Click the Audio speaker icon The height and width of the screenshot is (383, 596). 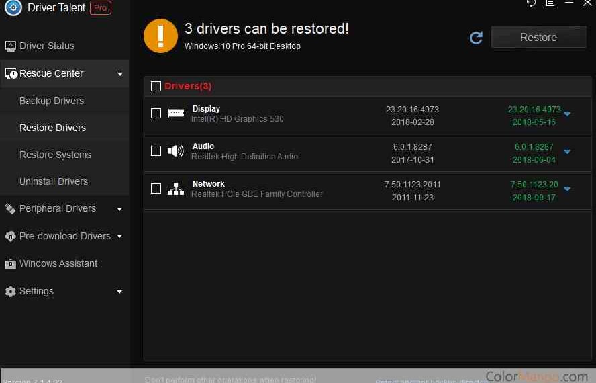click(176, 151)
